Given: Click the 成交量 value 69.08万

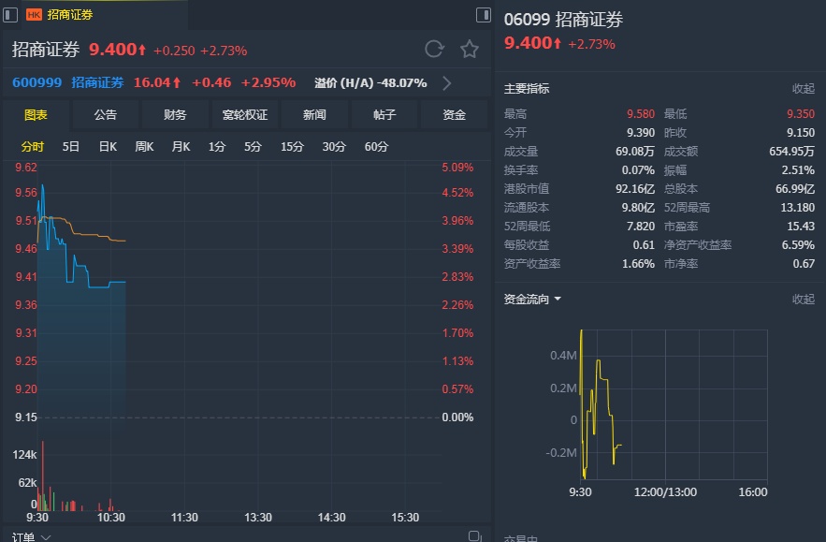Looking at the screenshot, I should [635, 152].
